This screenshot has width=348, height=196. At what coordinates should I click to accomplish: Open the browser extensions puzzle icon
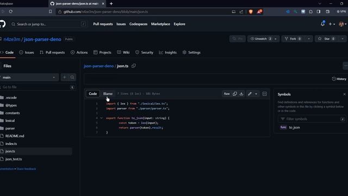(x=310, y=11)
